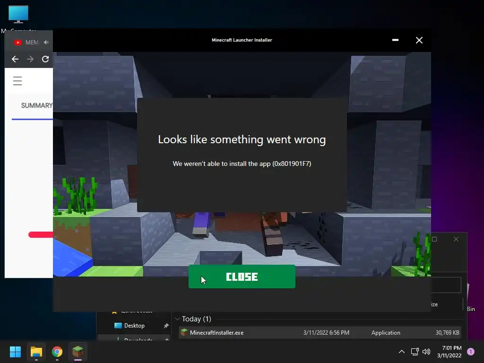Image resolution: width=484 pixels, height=363 pixels.
Task: Click the MinecraftInstaller.exe block icon
Action: pyautogui.click(x=184, y=332)
